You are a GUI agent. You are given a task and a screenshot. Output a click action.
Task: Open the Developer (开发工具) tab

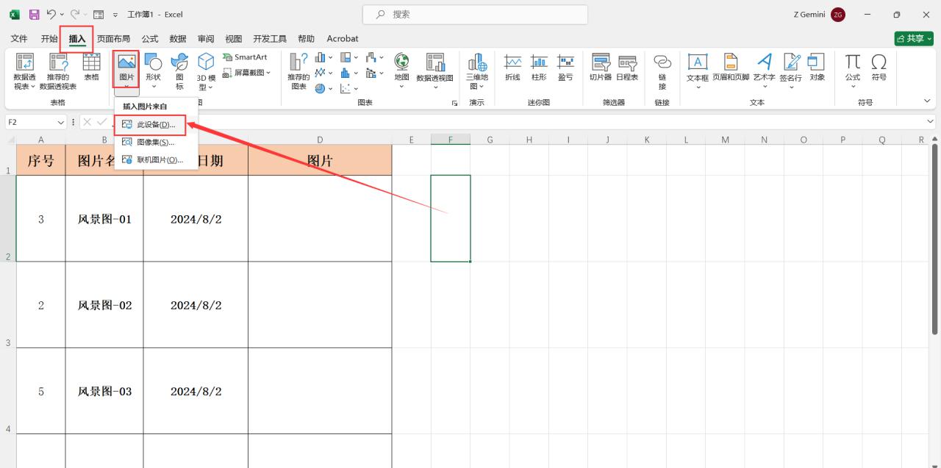coord(270,39)
